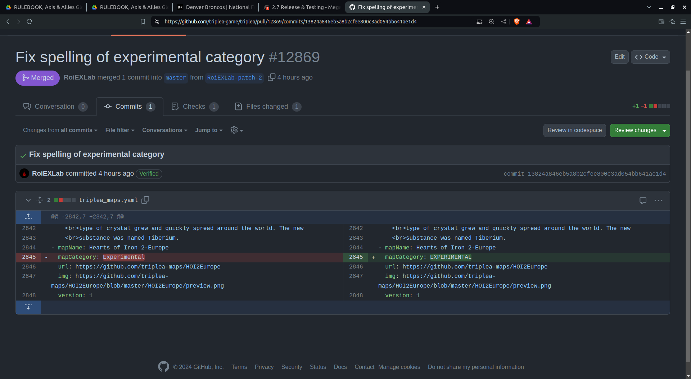Open the Conversations dropdown

point(164,130)
